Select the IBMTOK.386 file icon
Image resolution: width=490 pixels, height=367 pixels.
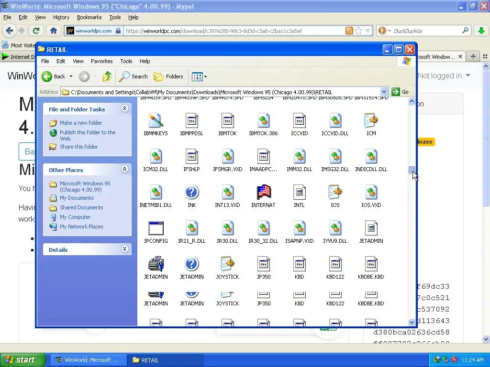(x=264, y=121)
